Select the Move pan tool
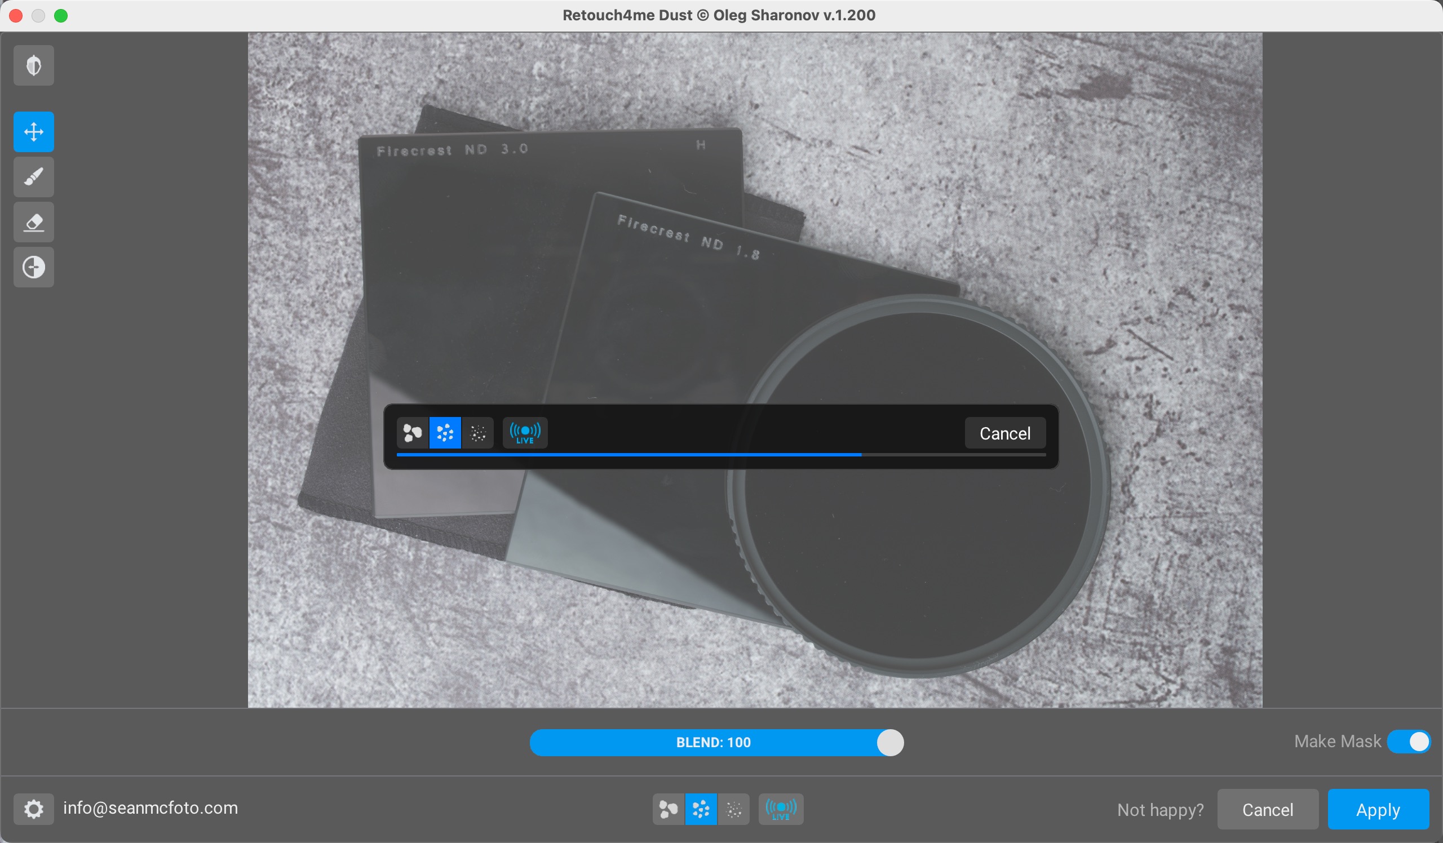1443x843 pixels. (34, 132)
